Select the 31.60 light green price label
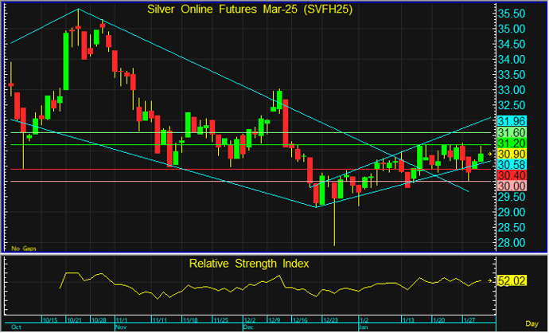 pyautogui.click(x=512, y=133)
